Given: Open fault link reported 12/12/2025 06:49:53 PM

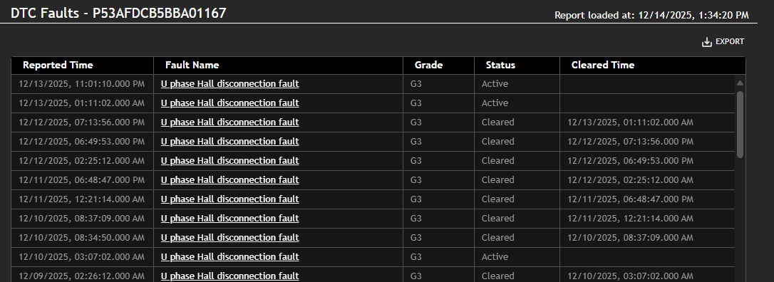Looking at the screenshot, I should (230, 142).
